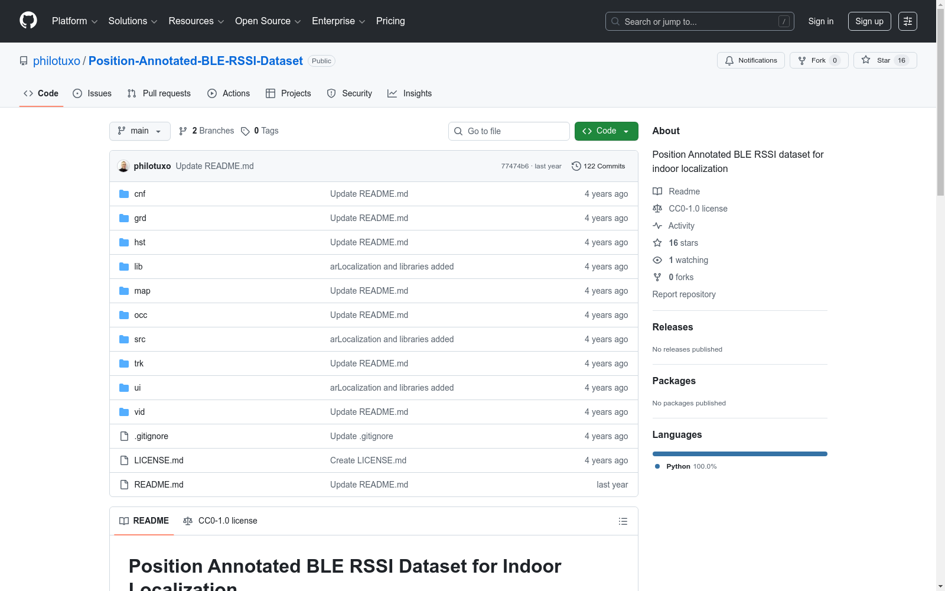Switch to the Actions tab
945x591 pixels.
pos(229,93)
